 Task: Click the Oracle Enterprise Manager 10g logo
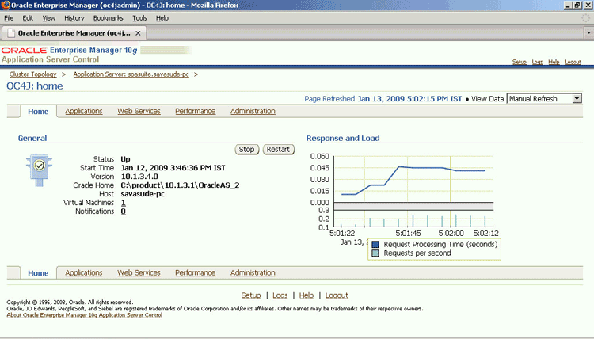pyautogui.click(x=70, y=50)
